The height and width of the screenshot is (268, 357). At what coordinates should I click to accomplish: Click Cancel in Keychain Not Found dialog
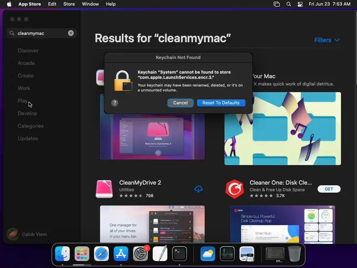click(x=180, y=103)
